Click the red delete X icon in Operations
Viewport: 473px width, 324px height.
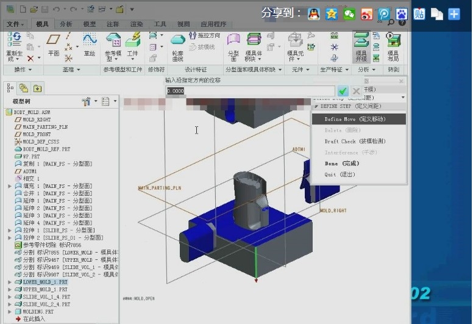[x=30, y=59]
